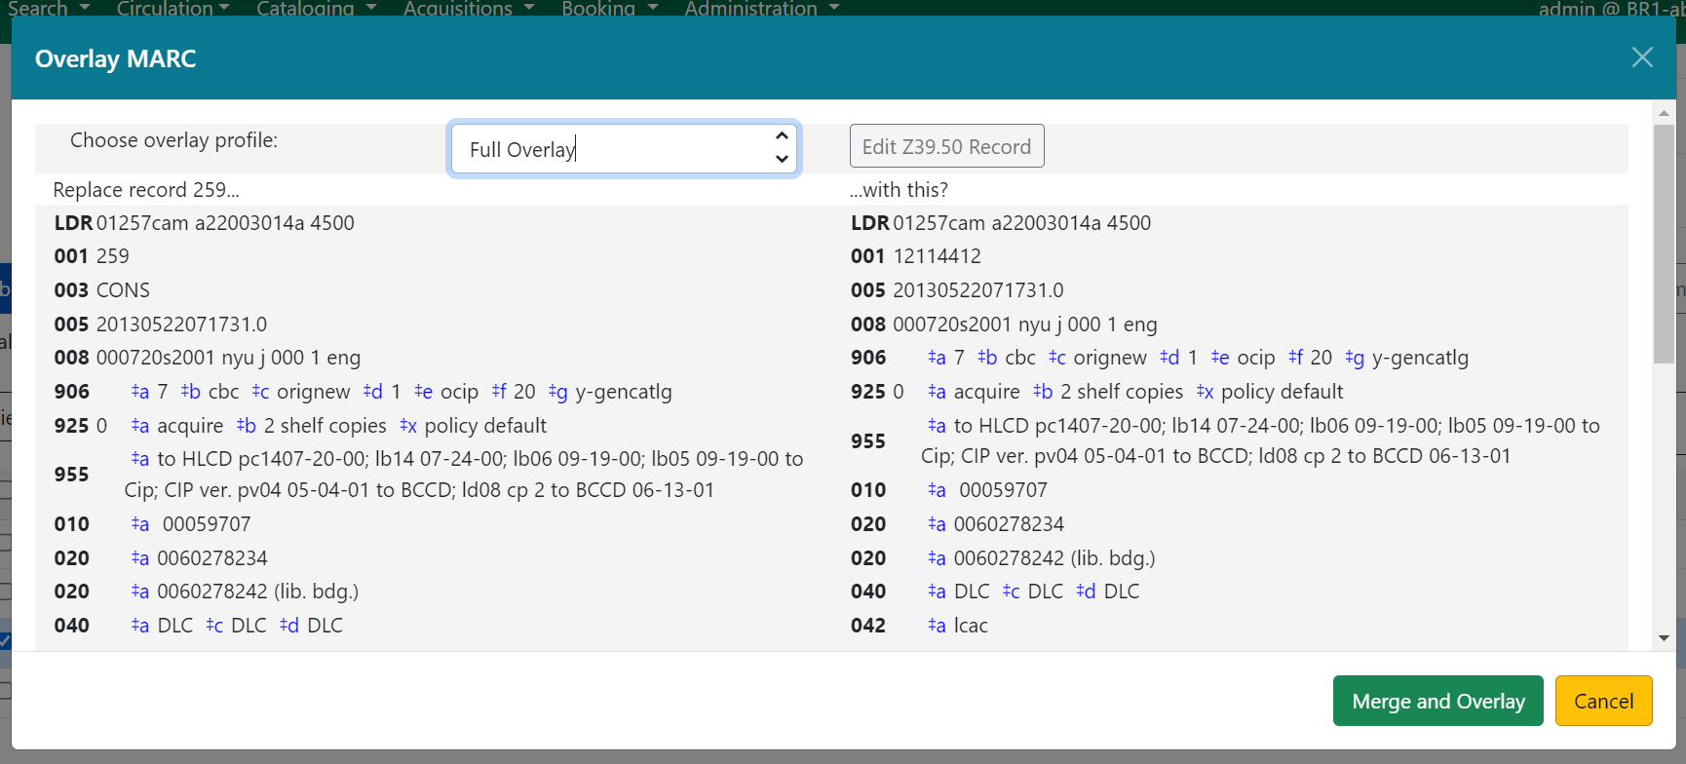Open the Administration menu
The image size is (1686, 764).
[762, 9]
